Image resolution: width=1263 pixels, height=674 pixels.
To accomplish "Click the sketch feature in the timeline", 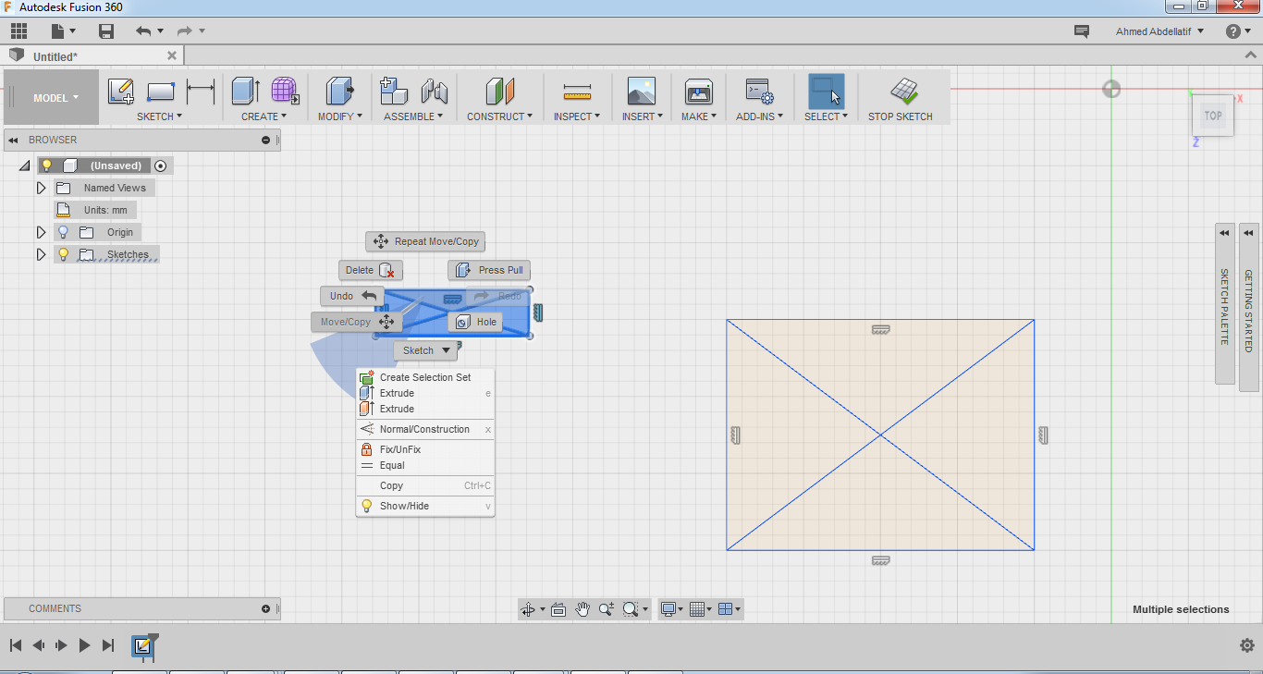I will (143, 645).
